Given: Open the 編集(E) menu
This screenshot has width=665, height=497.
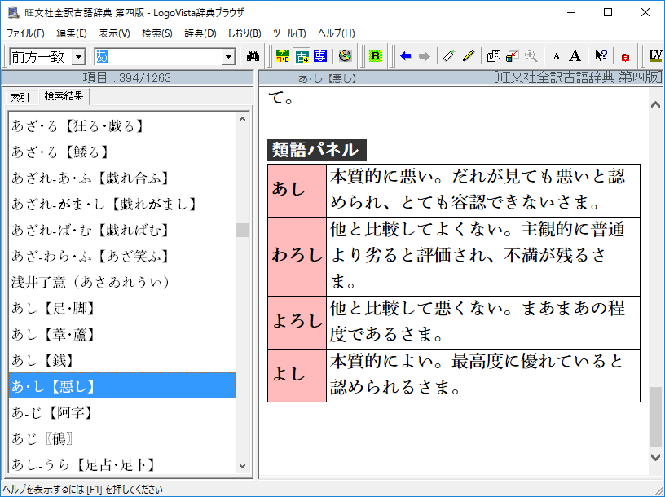Looking at the screenshot, I should pyautogui.click(x=72, y=33).
